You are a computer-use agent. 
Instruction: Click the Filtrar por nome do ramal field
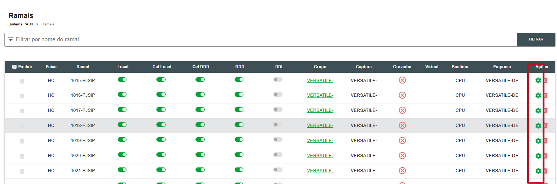pos(260,39)
